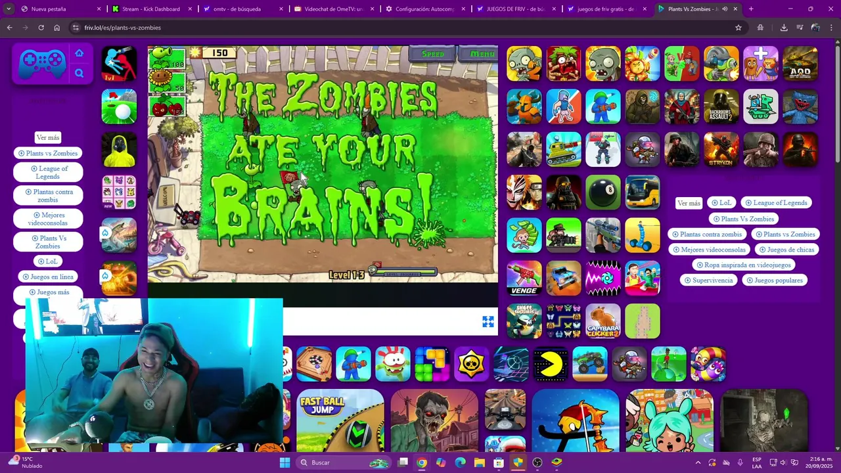Select the Peashooter seed packet costing 100
This screenshot has height=473, width=841.
pyautogui.click(x=167, y=57)
